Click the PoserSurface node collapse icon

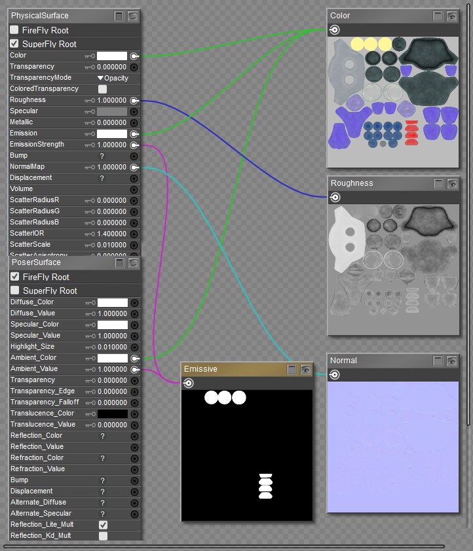pyautogui.click(x=133, y=262)
